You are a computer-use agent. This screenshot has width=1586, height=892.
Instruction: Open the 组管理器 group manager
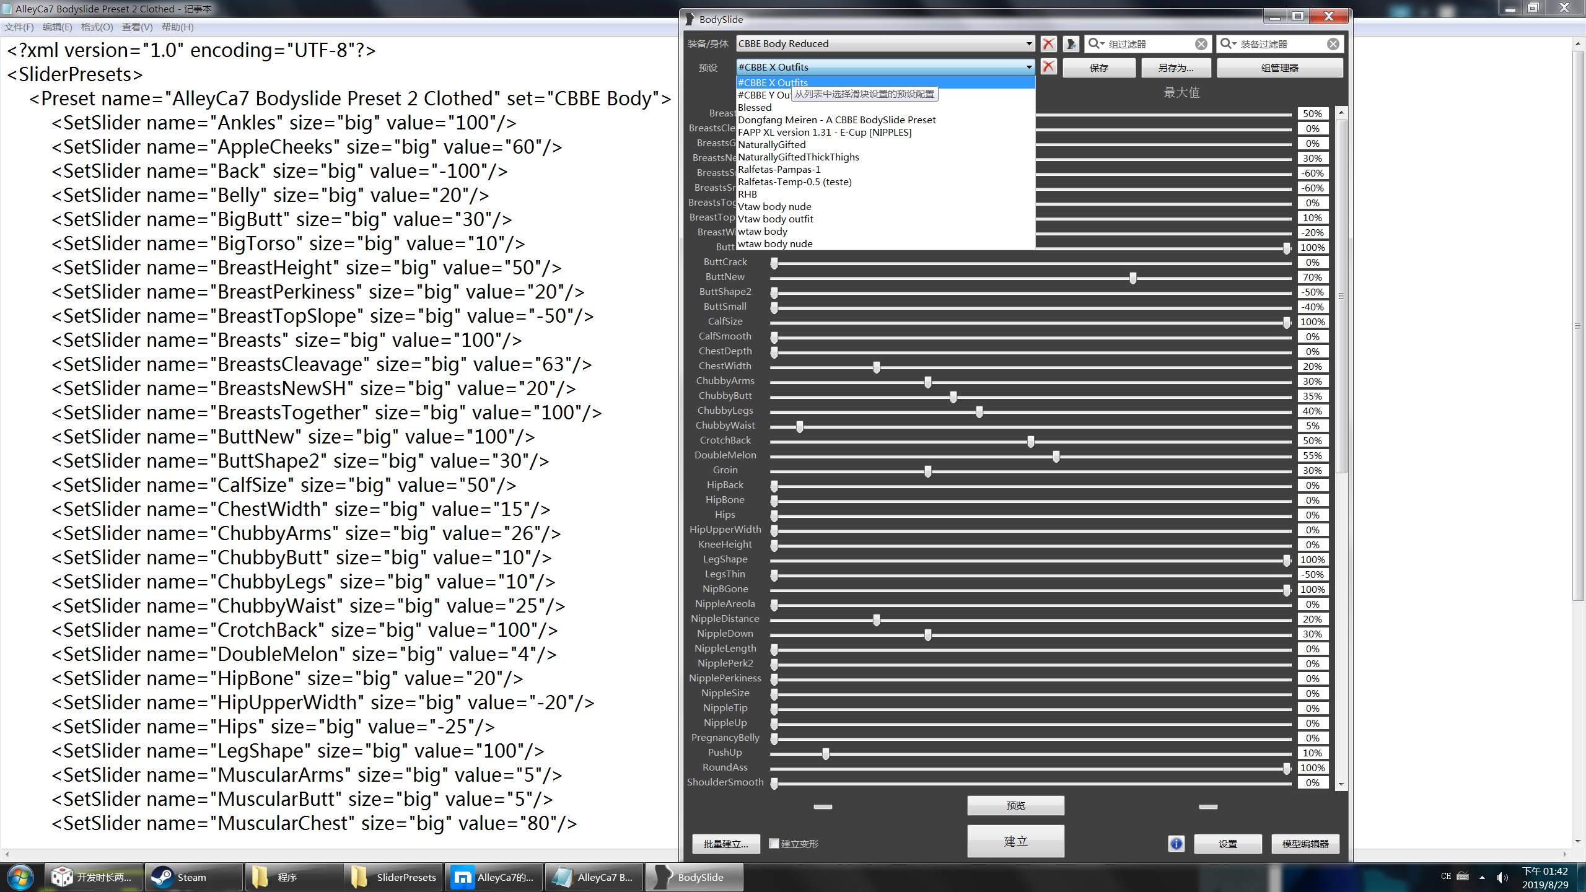[1280, 68]
